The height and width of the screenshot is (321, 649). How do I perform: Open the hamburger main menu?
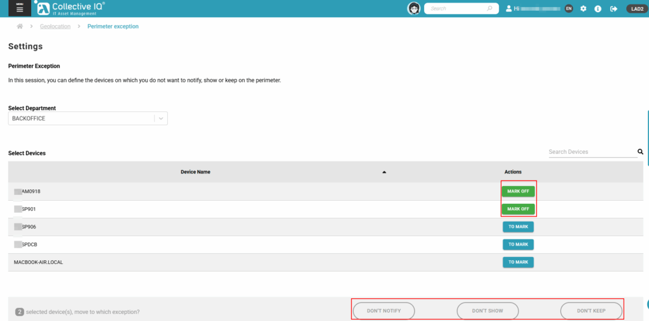pos(20,8)
